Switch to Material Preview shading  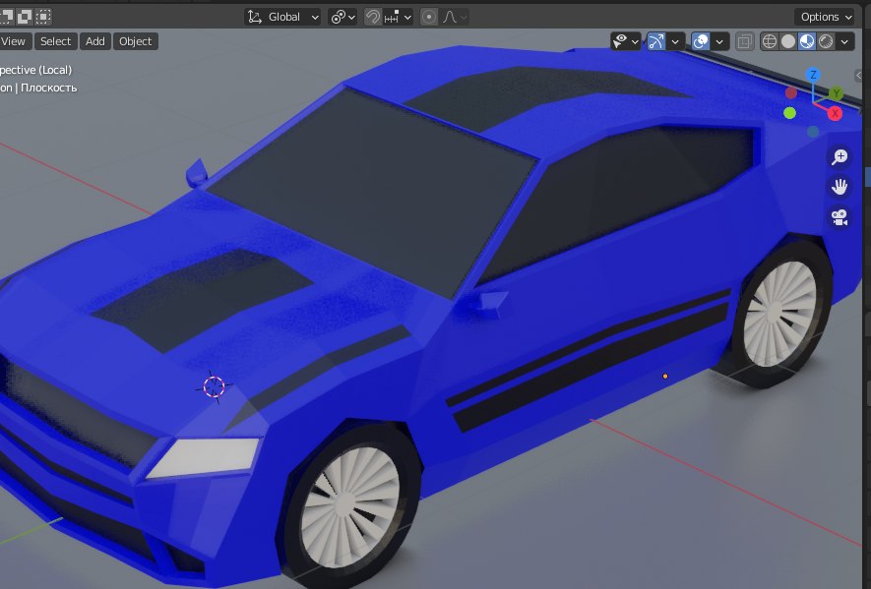807,41
